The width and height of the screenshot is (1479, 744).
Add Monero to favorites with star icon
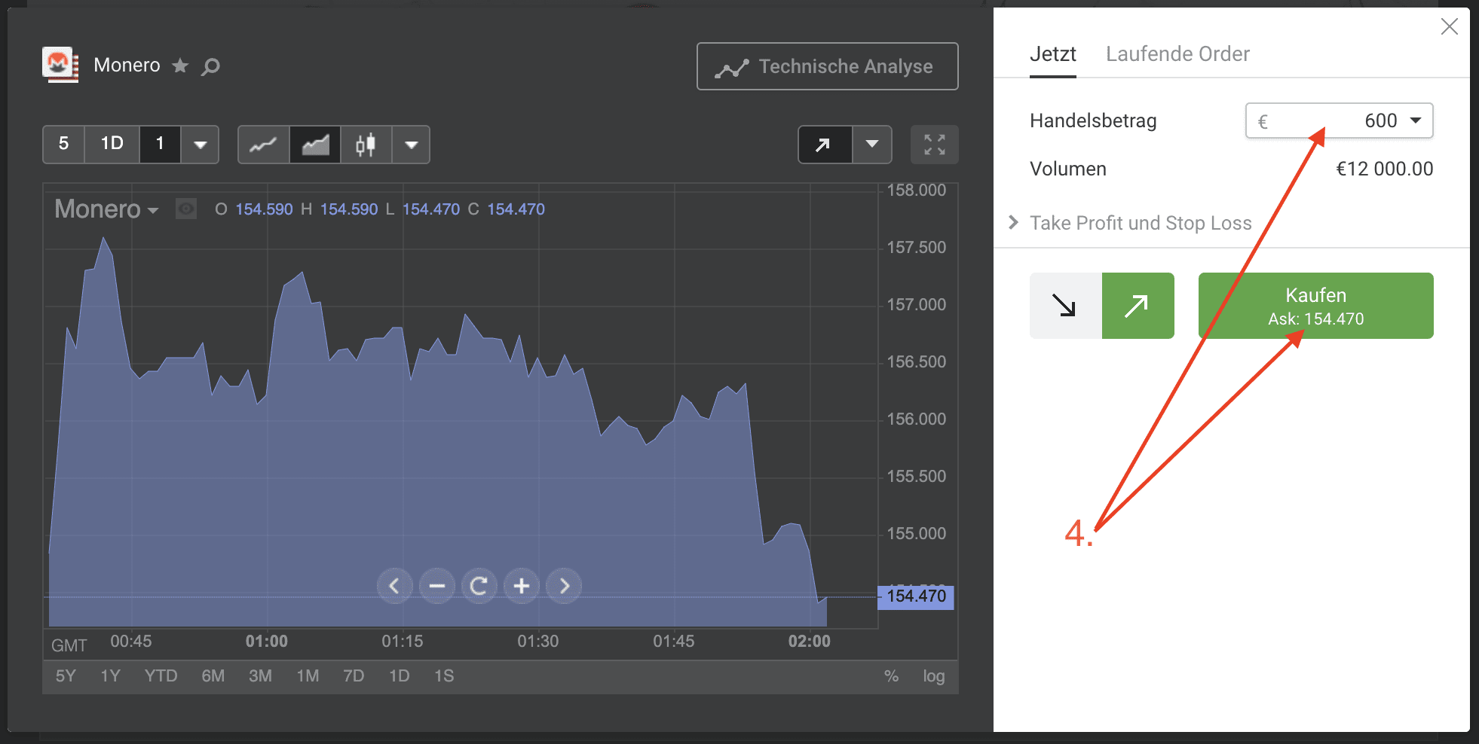tap(180, 66)
